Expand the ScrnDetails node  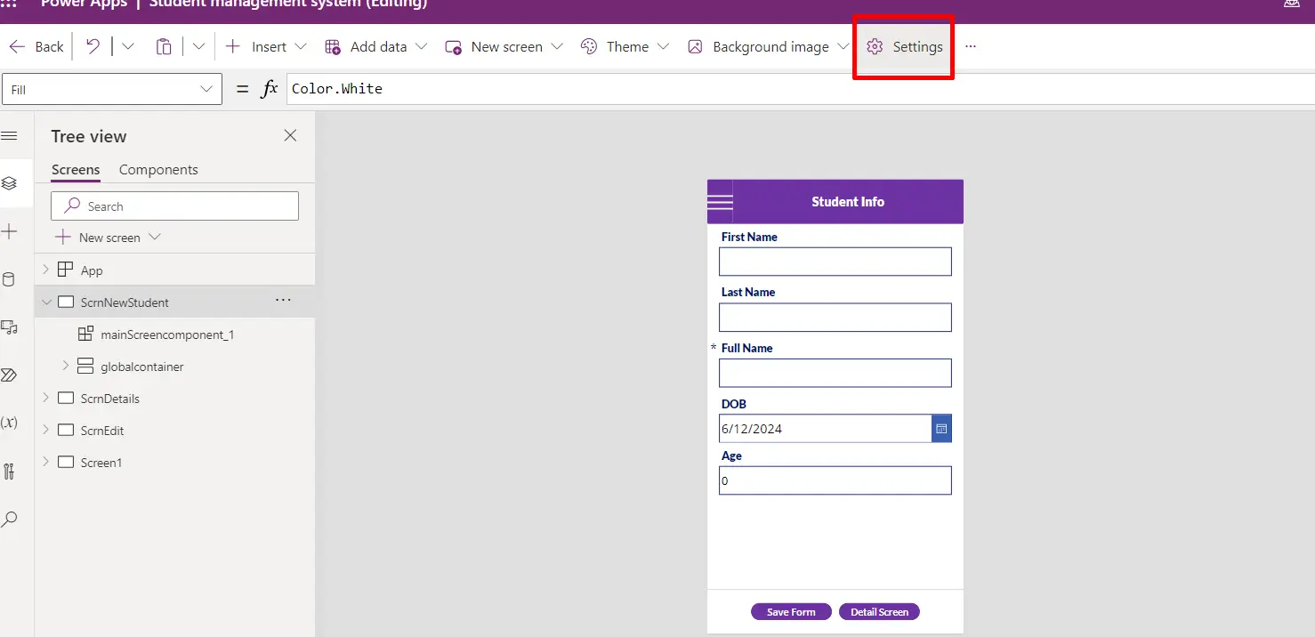coord(46,398)
